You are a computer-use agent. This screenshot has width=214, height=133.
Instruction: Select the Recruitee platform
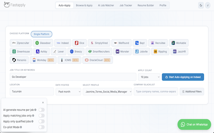pos(158,43)
